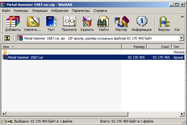Image resolution: width=187 pixels, height=125 pixels.
Task: Open the Команды menu
Action: coord(21,11)
